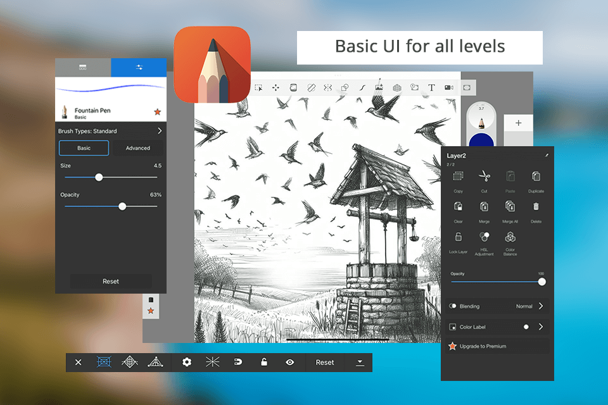
Task: Switch to the brush library tab
Action: tap(82, 68)
